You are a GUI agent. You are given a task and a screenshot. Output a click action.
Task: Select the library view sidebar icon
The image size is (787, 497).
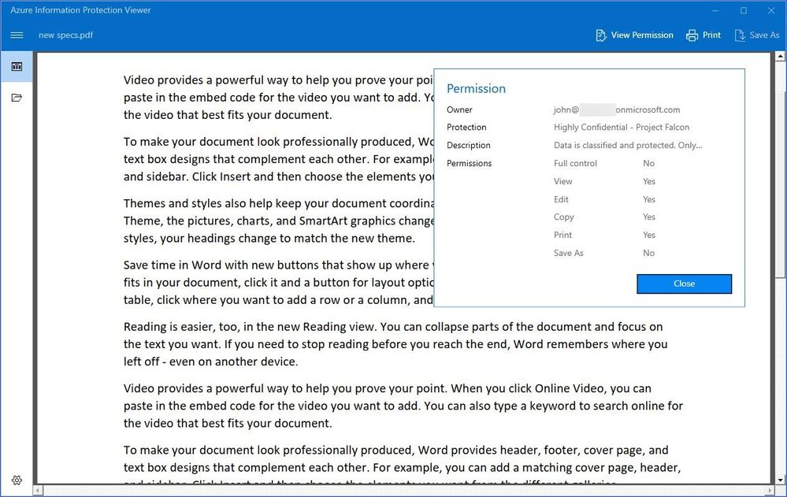(17, 67)
